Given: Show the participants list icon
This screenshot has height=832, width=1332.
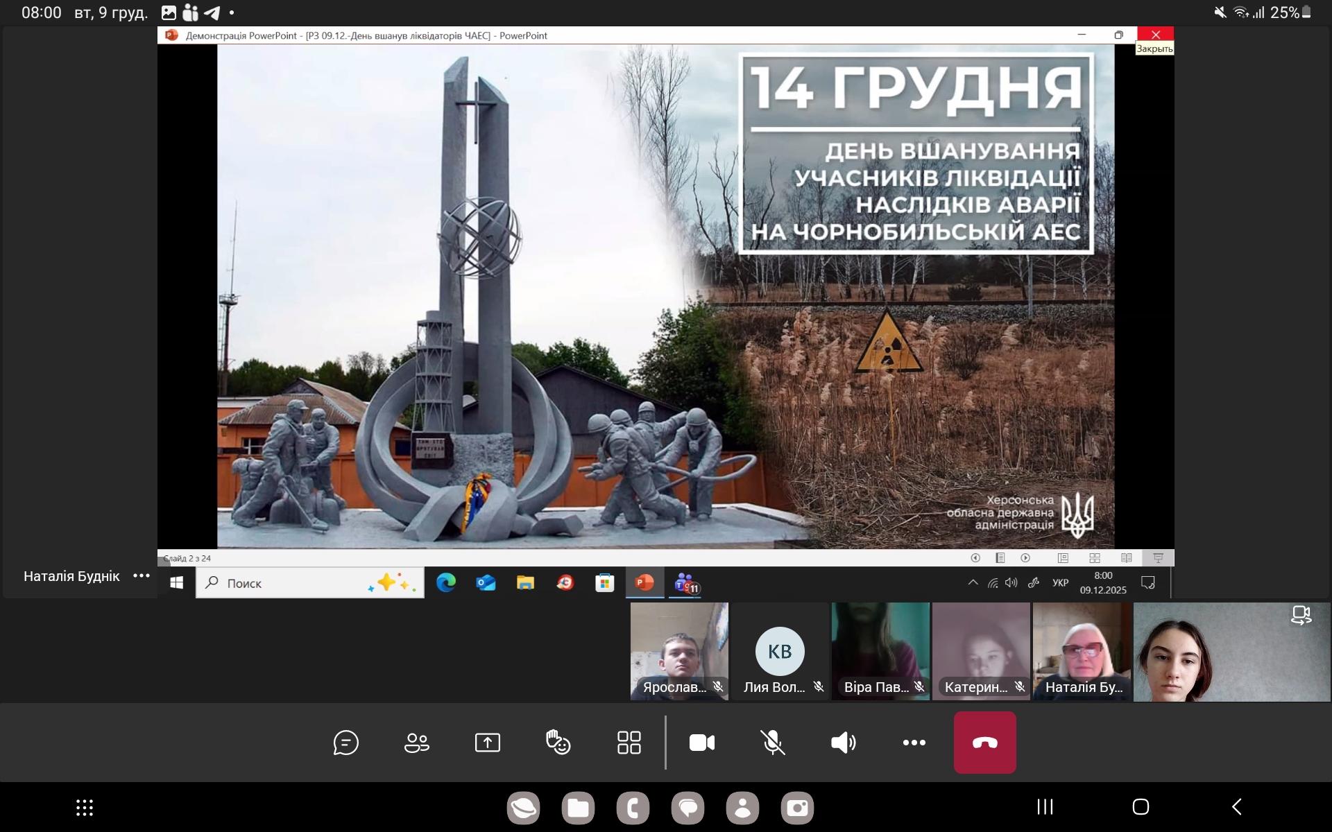Looking at the screenshot, I should pyautogui.click(x=416, y=743).
